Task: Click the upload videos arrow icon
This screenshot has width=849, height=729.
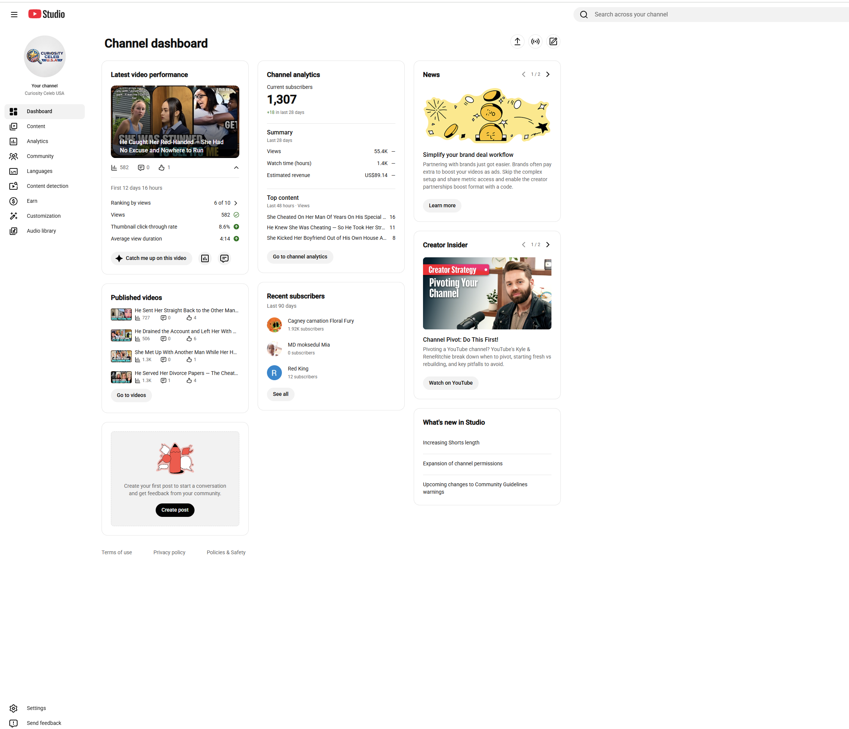Action: 517,41
